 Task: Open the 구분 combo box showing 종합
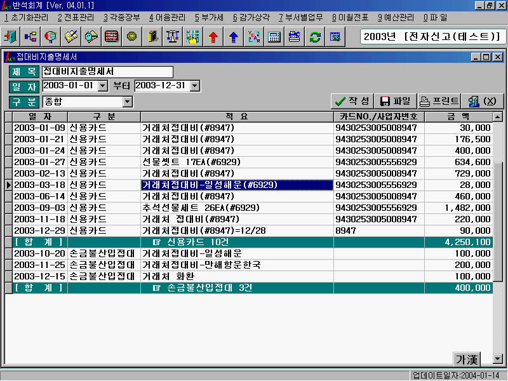click(x=88, y=102)
